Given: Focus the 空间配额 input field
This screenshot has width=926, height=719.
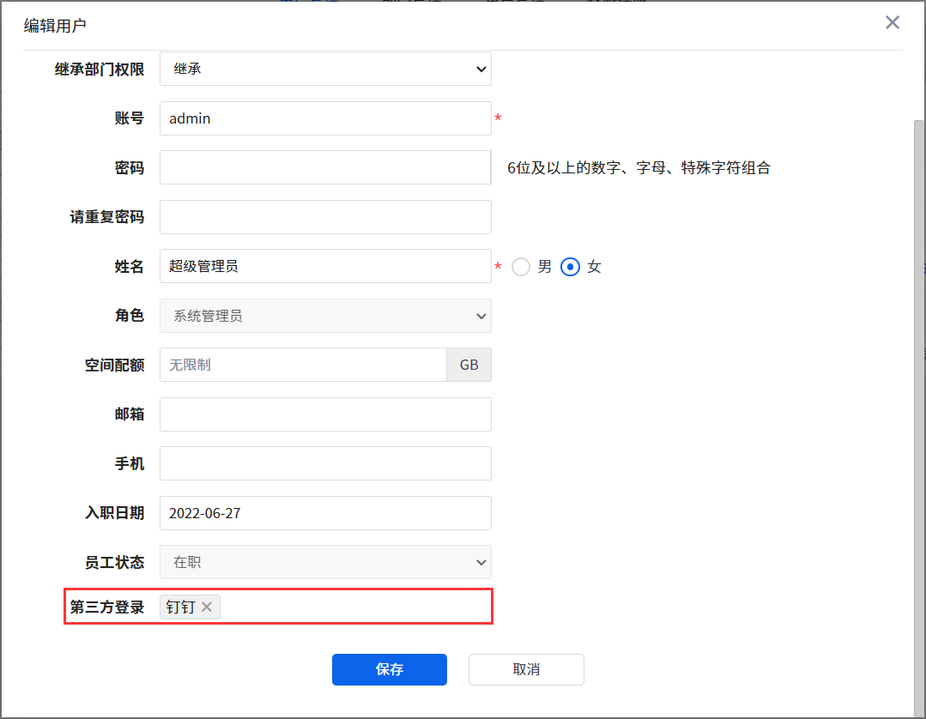Looking at the screenshot, I should (303, 365).
